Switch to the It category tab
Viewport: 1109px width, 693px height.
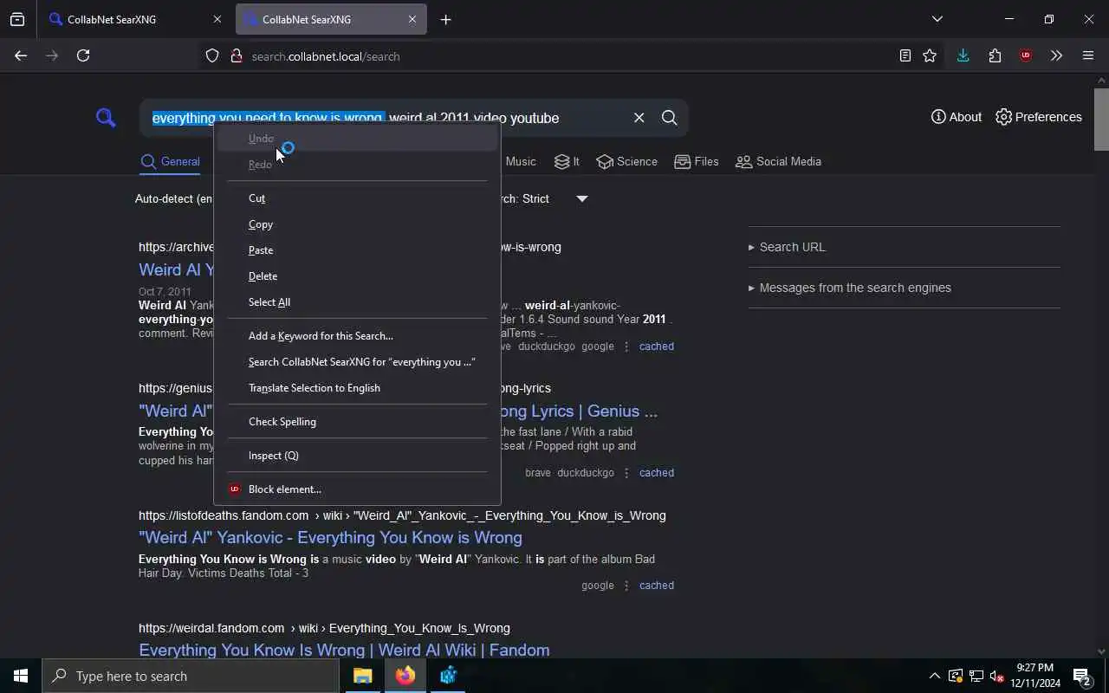[x=567, y=161]
